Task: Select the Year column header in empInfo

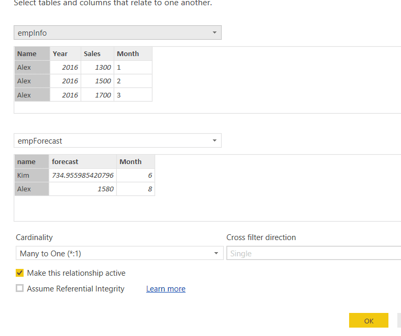Action: [66, 53]
